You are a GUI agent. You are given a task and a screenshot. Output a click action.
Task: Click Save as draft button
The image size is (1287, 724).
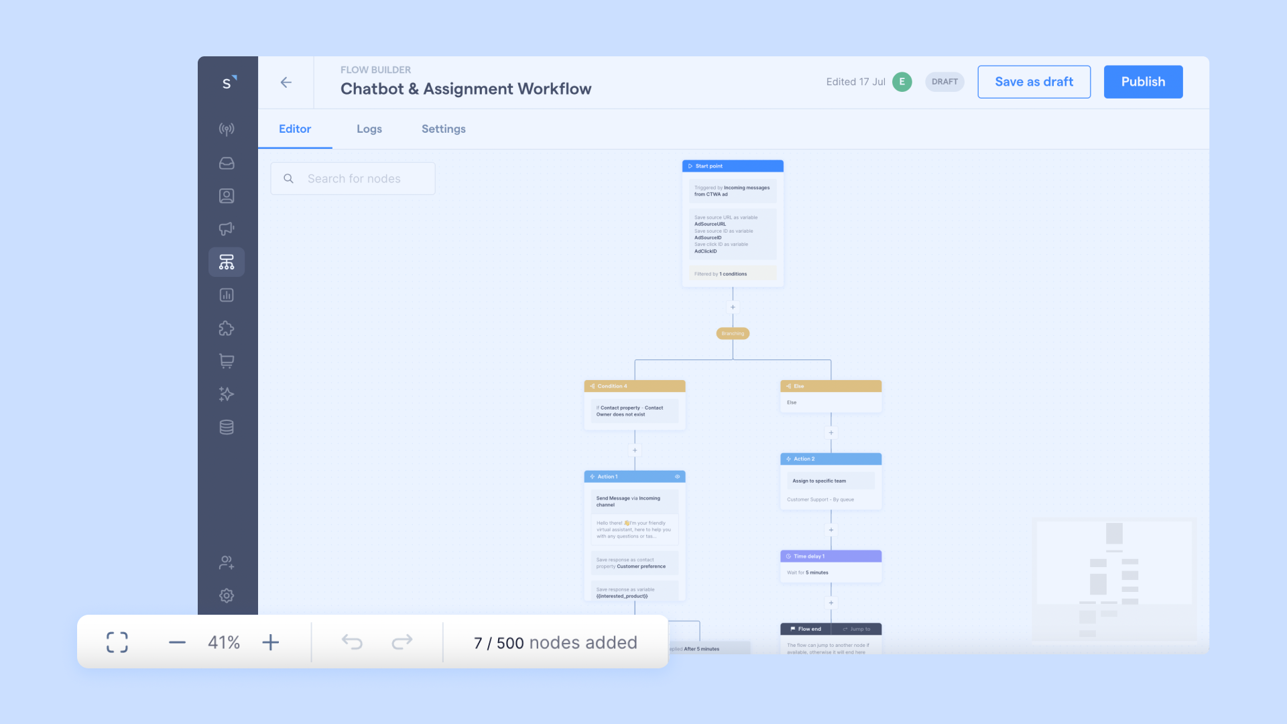pyautogui.click(x=1034, y=81)
